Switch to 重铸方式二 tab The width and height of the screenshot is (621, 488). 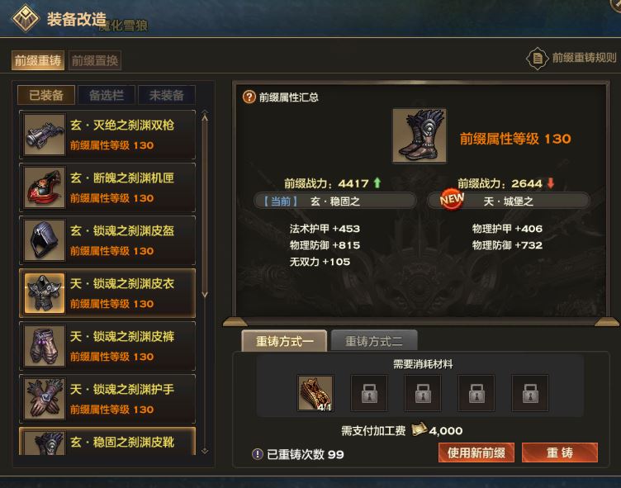(374, 341)
